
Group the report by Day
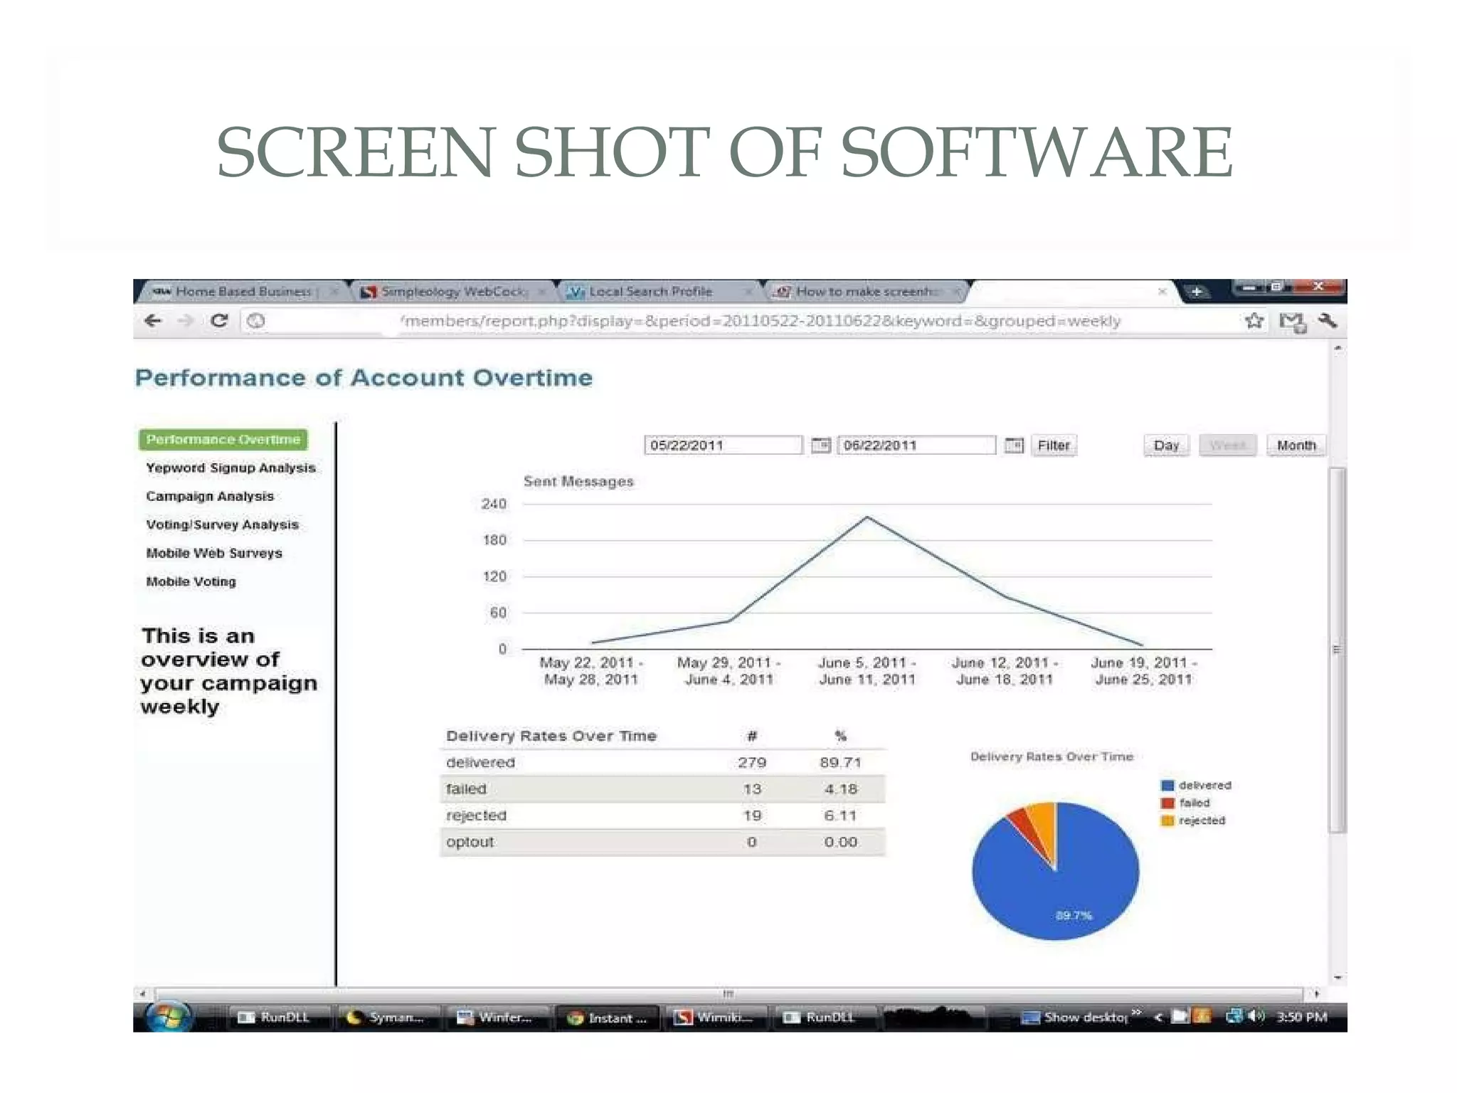coord(1166,445)
